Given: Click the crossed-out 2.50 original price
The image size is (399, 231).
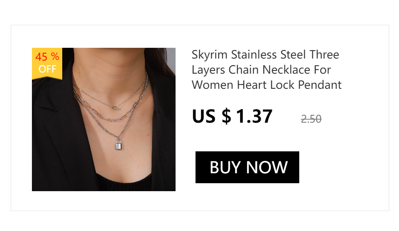Looking at the screenshot, I should point(311,119).
